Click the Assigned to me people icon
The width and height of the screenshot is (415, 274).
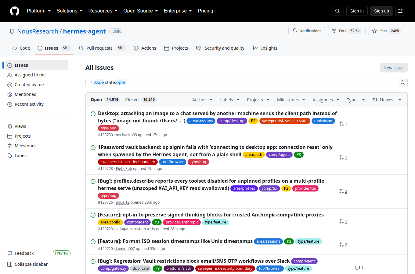(x=10, y=75)
